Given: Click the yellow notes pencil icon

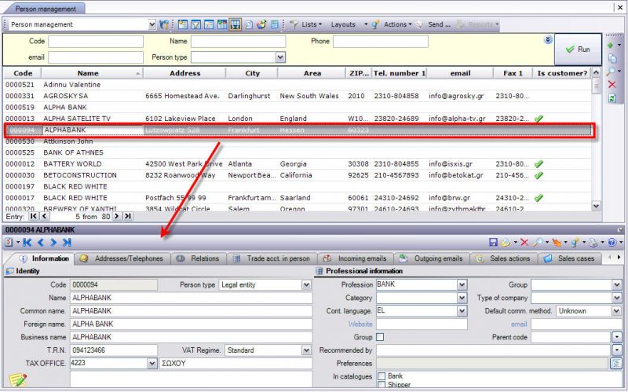Looking at the screenshot, I should pyautogui.click(x=17, y=379).
